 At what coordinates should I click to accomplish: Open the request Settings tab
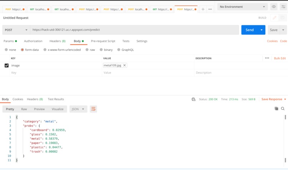(142, 41)
